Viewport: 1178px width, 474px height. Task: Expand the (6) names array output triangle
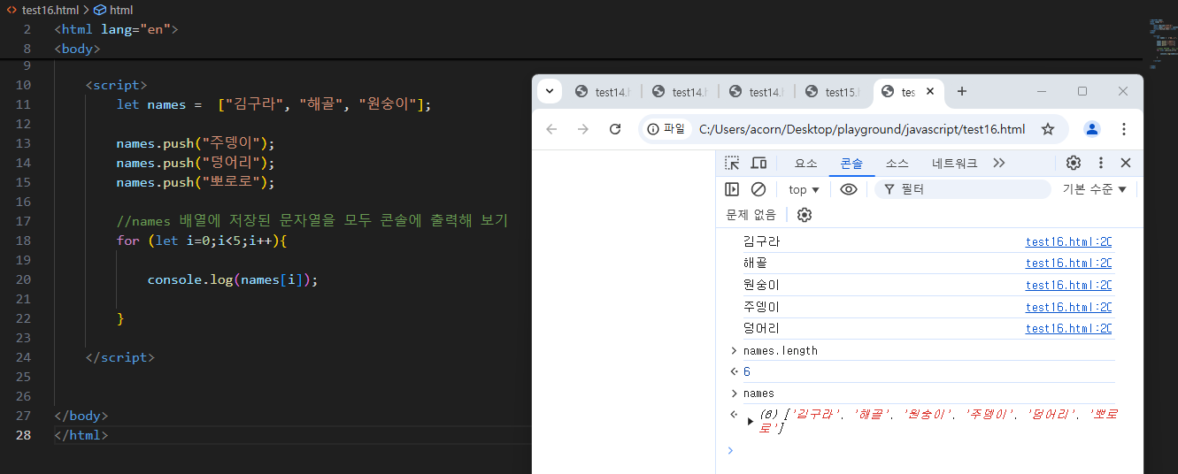tap(751, 422)
